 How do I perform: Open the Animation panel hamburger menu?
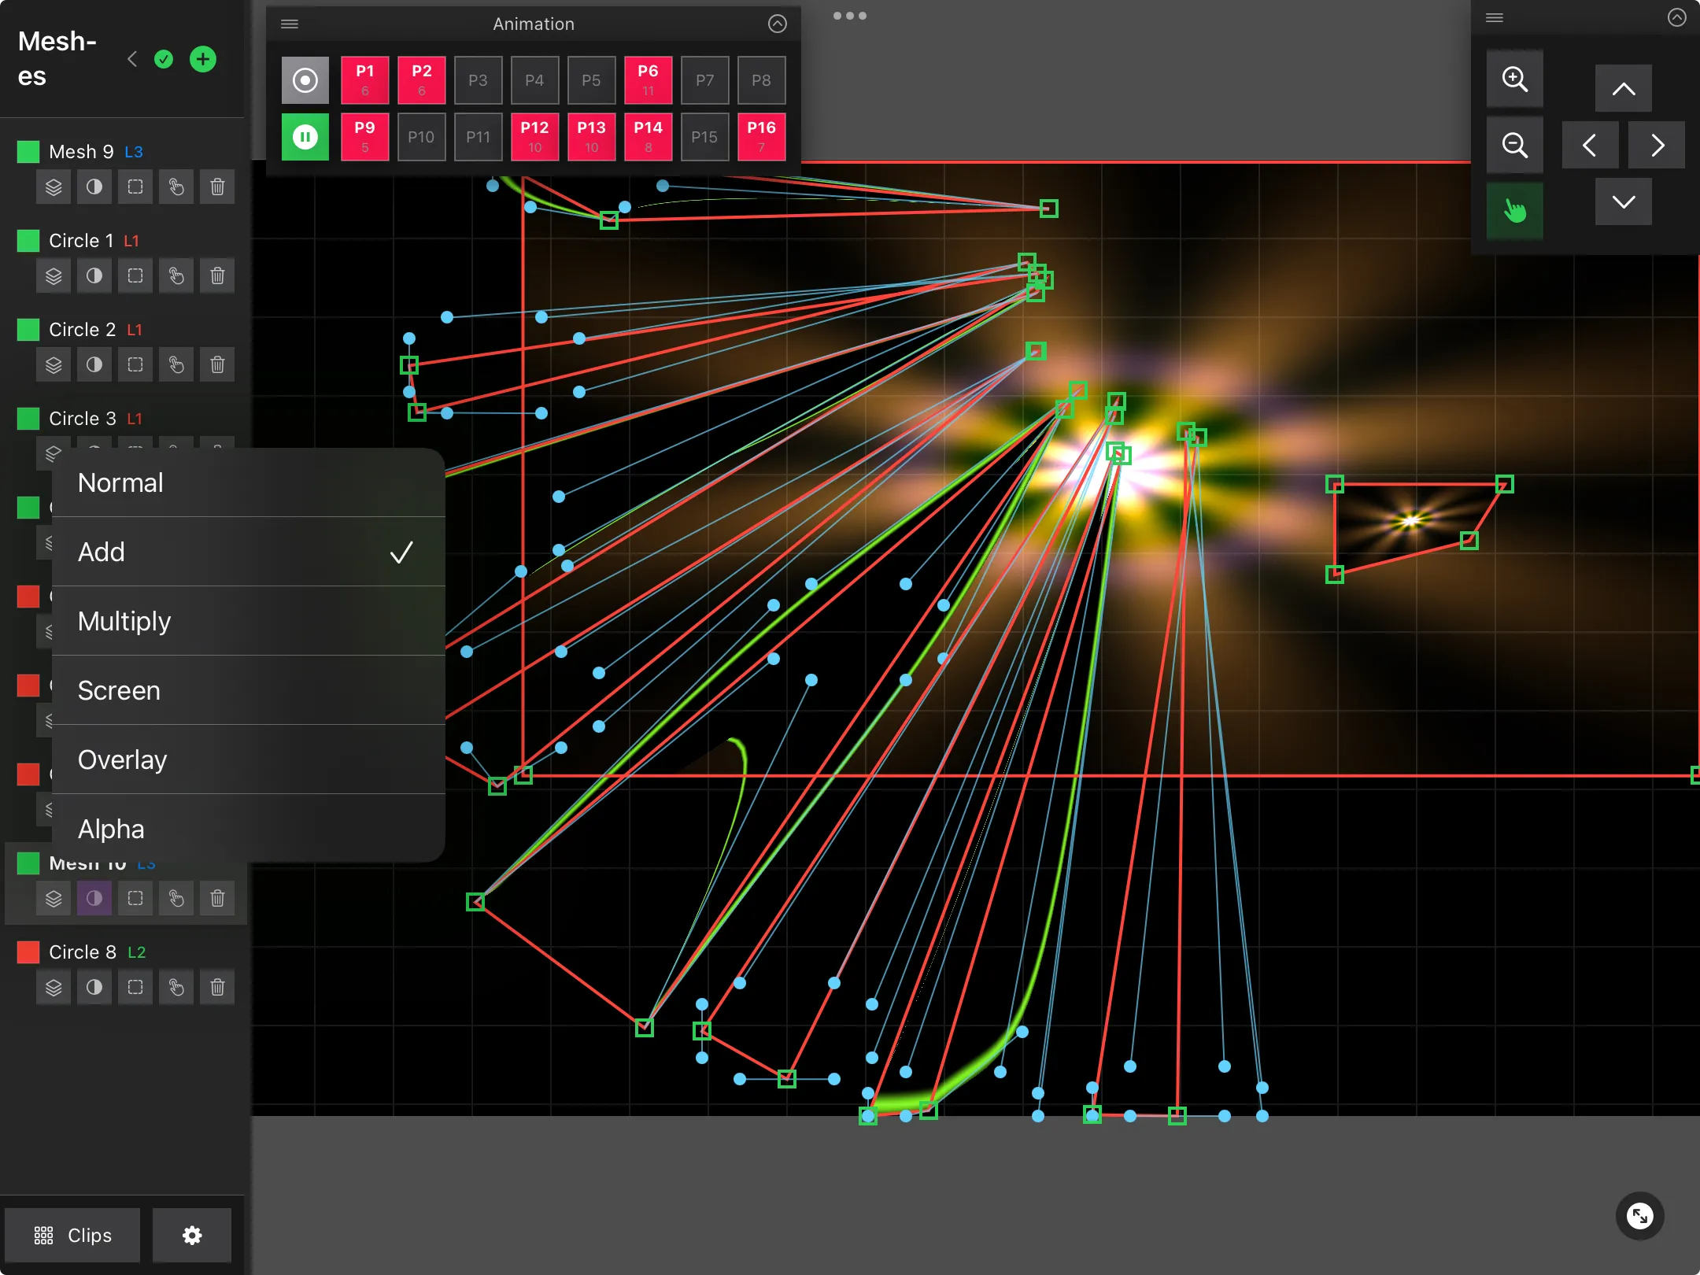290,24
